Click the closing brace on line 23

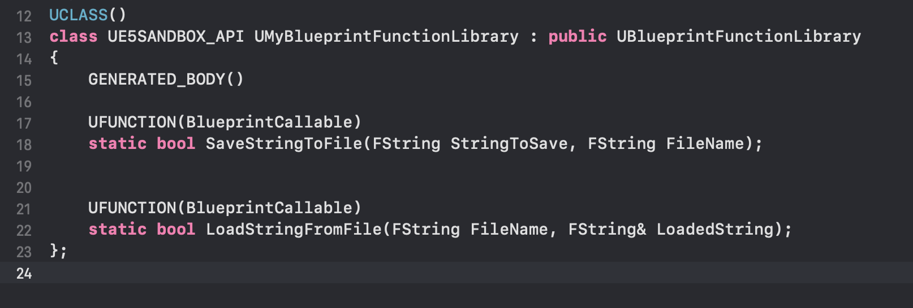point(54,250)
